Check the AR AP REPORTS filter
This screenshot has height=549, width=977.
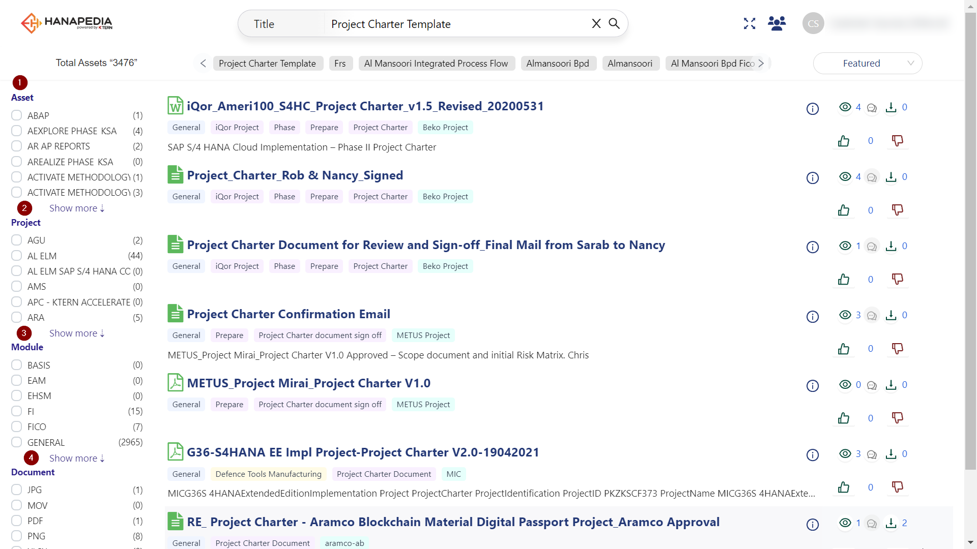(17, 146)
